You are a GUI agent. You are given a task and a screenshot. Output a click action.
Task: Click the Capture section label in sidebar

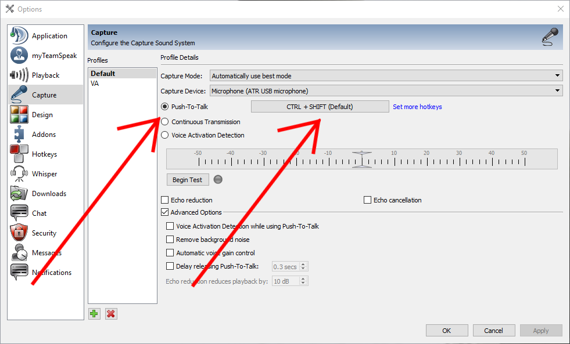click(x=44, y=95)
